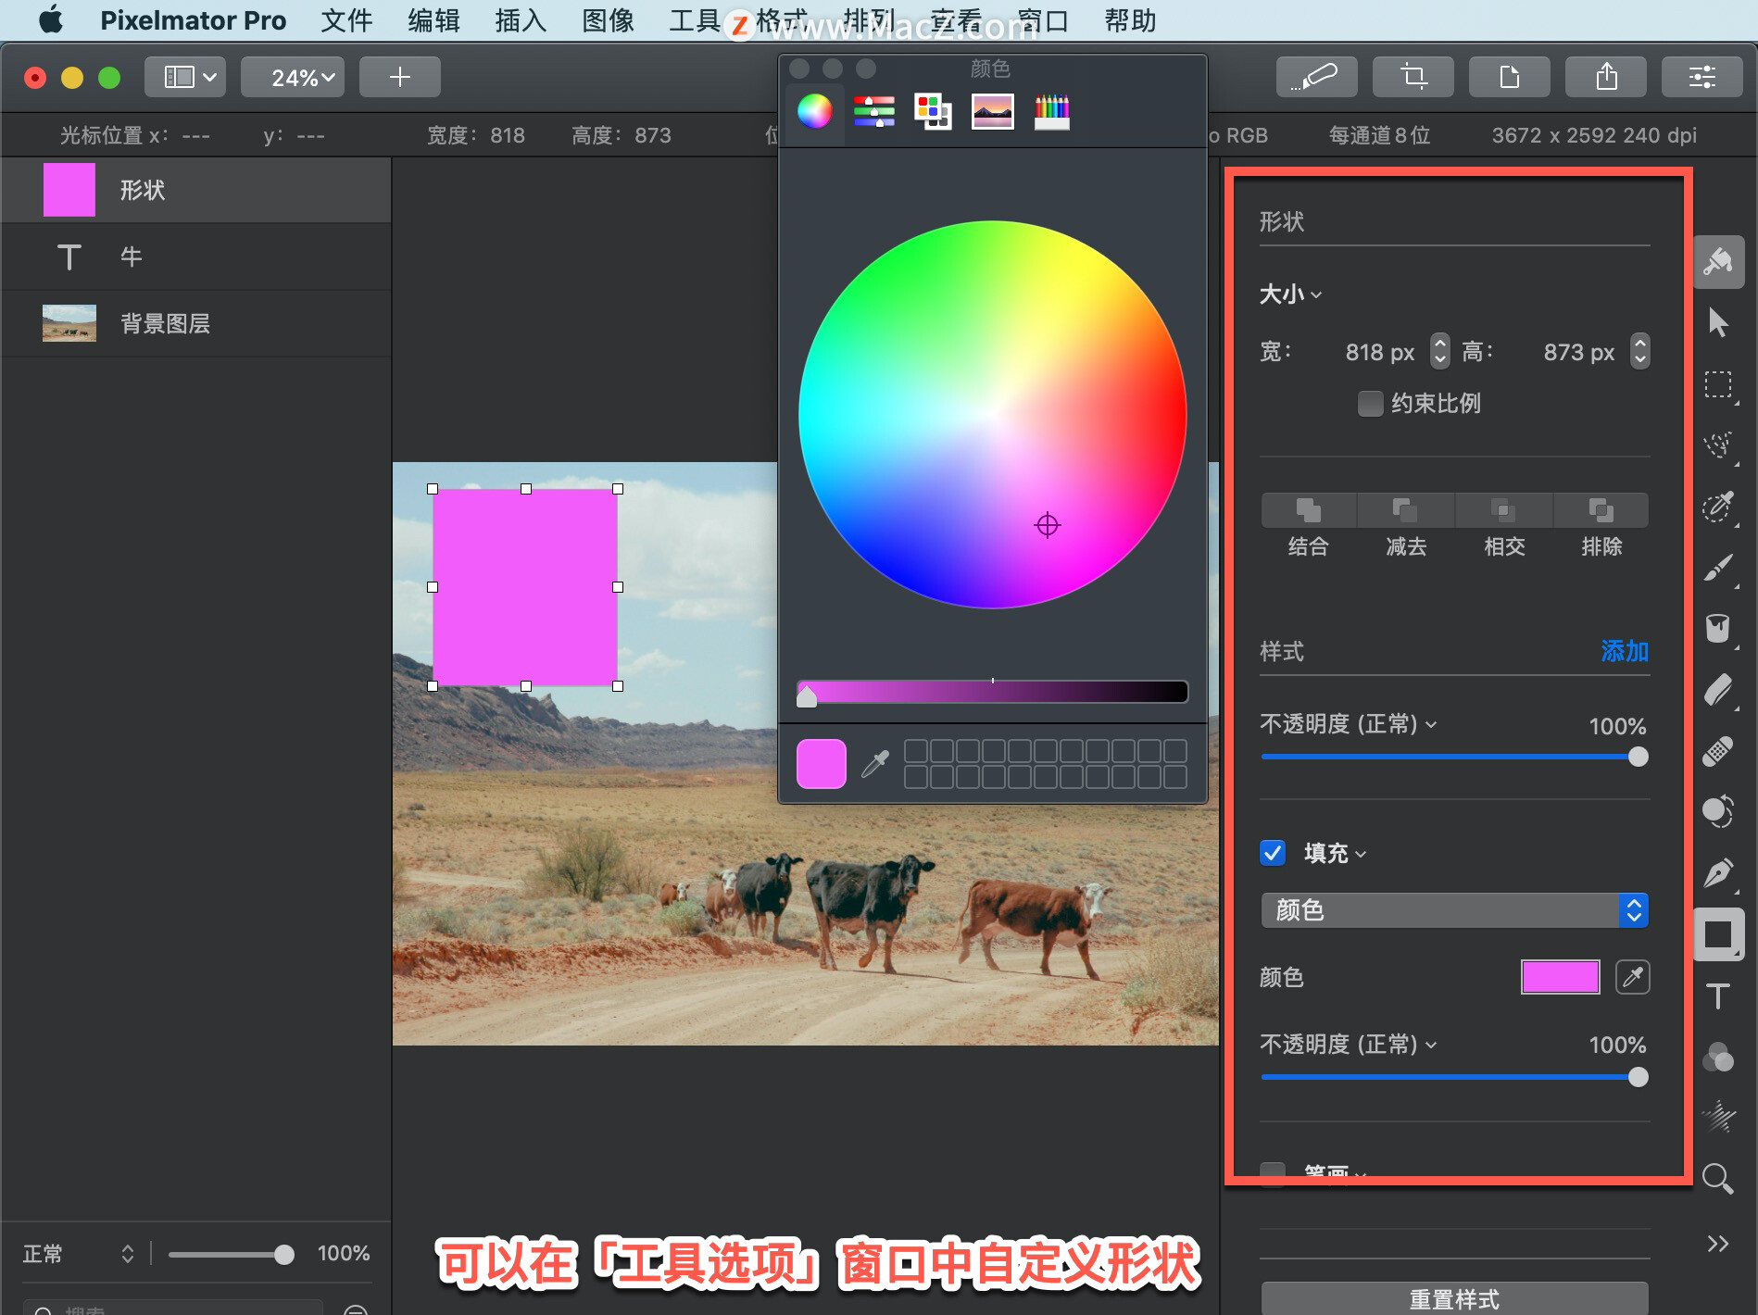Toggle 约束比例 constrain proportions checkbox
The width and height of the screenshot is (1758, 1315).
click(1370, 404)
